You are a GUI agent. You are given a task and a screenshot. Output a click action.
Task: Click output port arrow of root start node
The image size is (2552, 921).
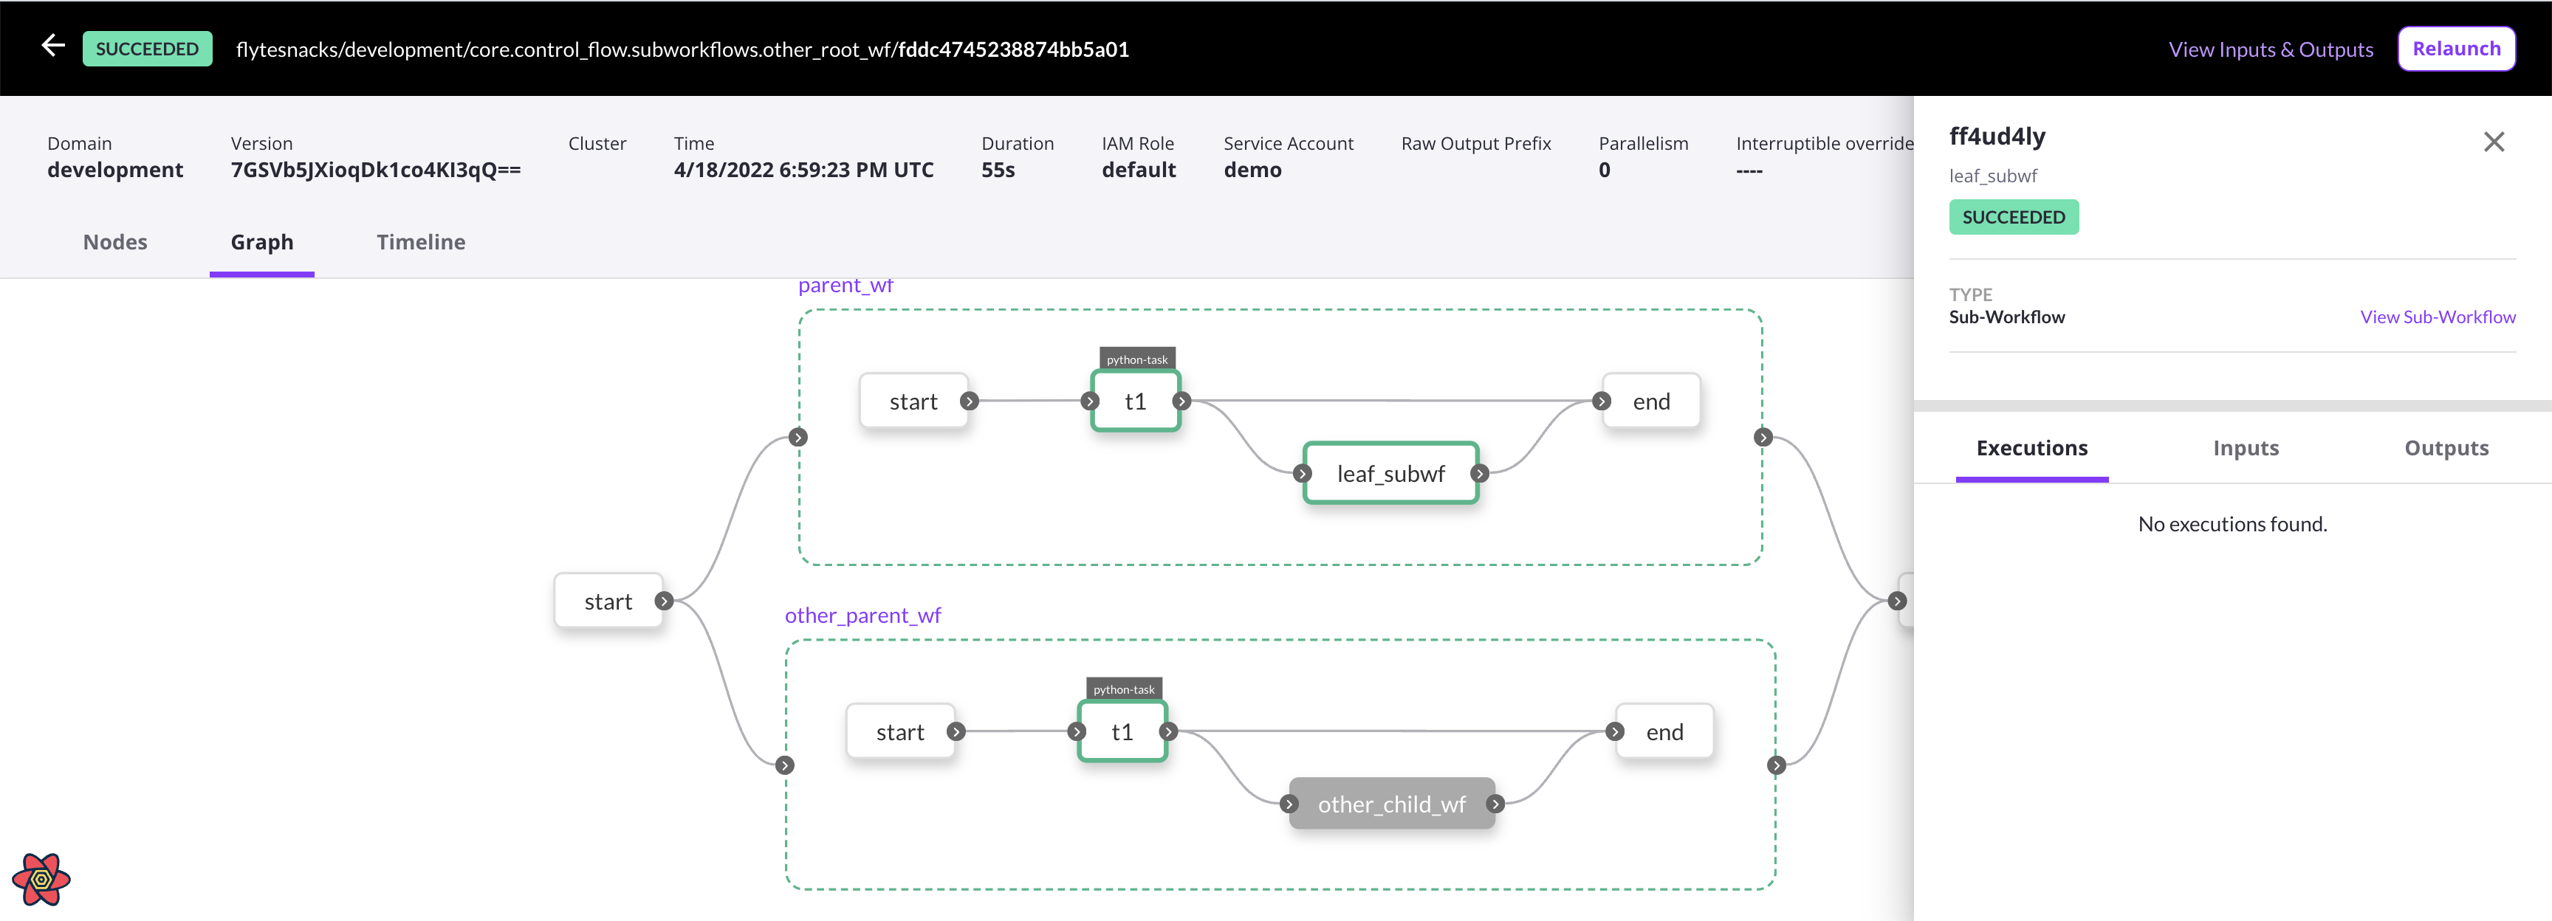pos(665,601)
